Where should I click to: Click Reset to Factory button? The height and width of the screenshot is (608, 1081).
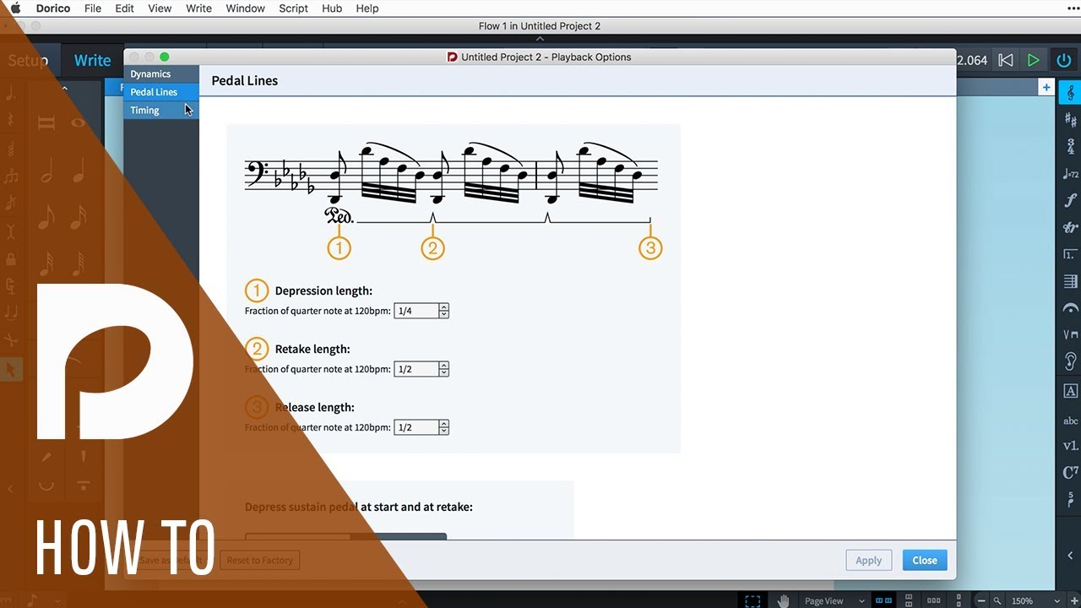click(259, 560)
